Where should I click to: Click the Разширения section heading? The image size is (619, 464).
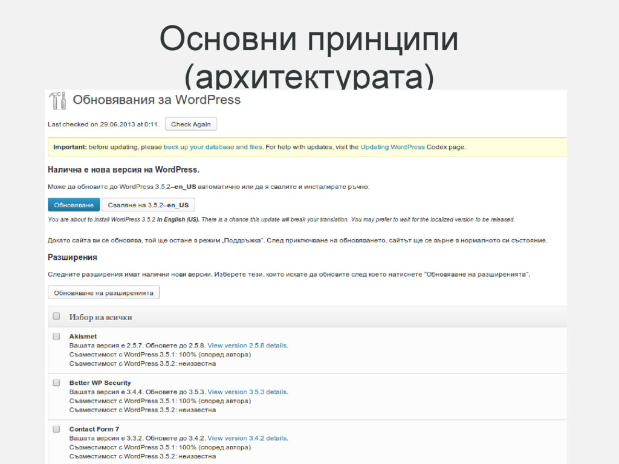pos(73,257)
